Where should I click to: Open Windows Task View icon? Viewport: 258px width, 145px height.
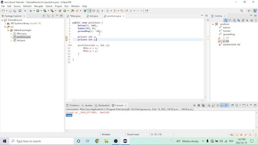[87, 141]
